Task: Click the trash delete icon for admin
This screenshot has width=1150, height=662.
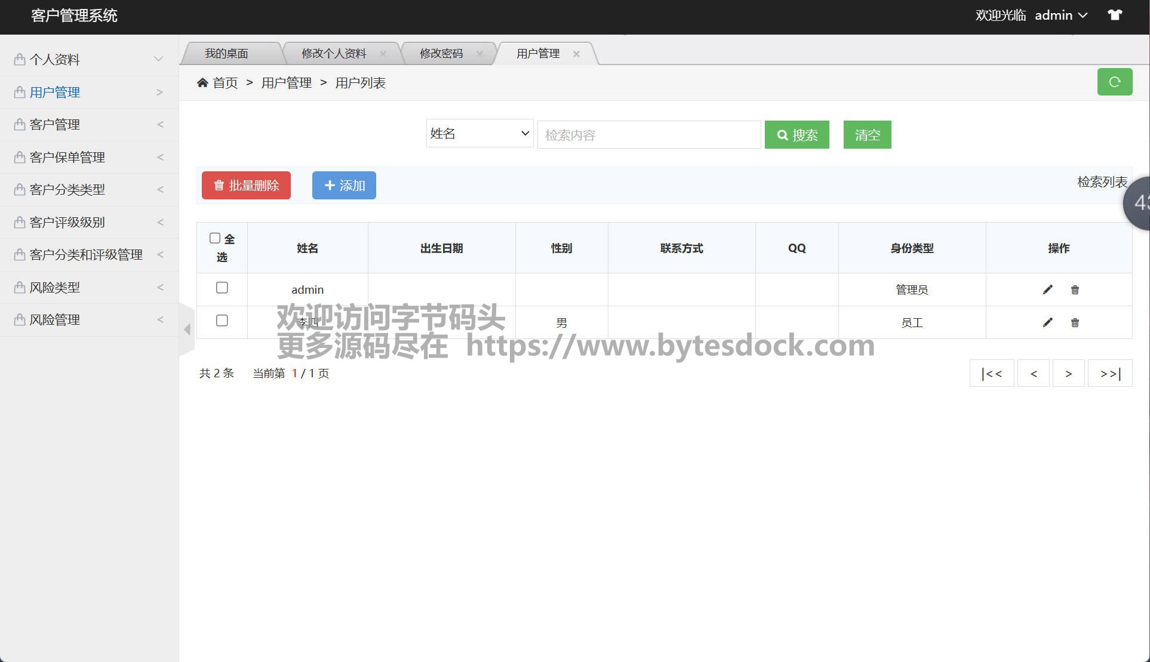Action: coord(1075,290)
